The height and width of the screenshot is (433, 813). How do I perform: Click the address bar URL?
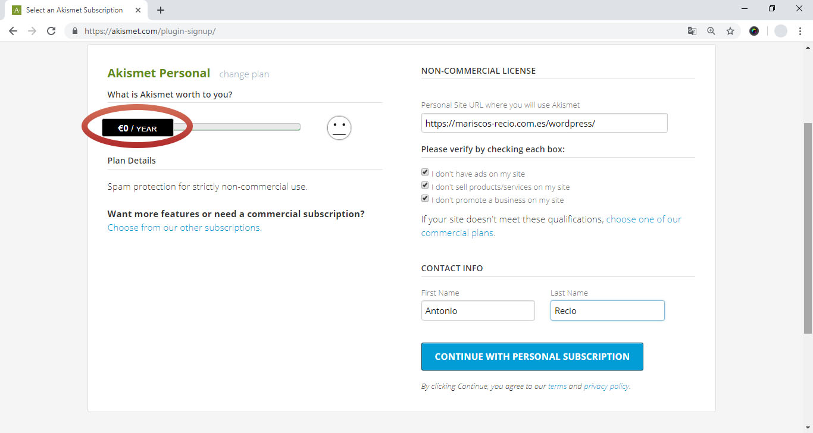tap(149, 31)
